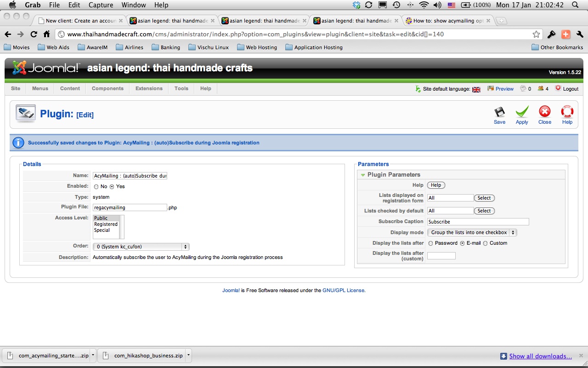This screenshot has height=368, width=588.
Task: Click the Plugin File input field
Action: point(130,207)
